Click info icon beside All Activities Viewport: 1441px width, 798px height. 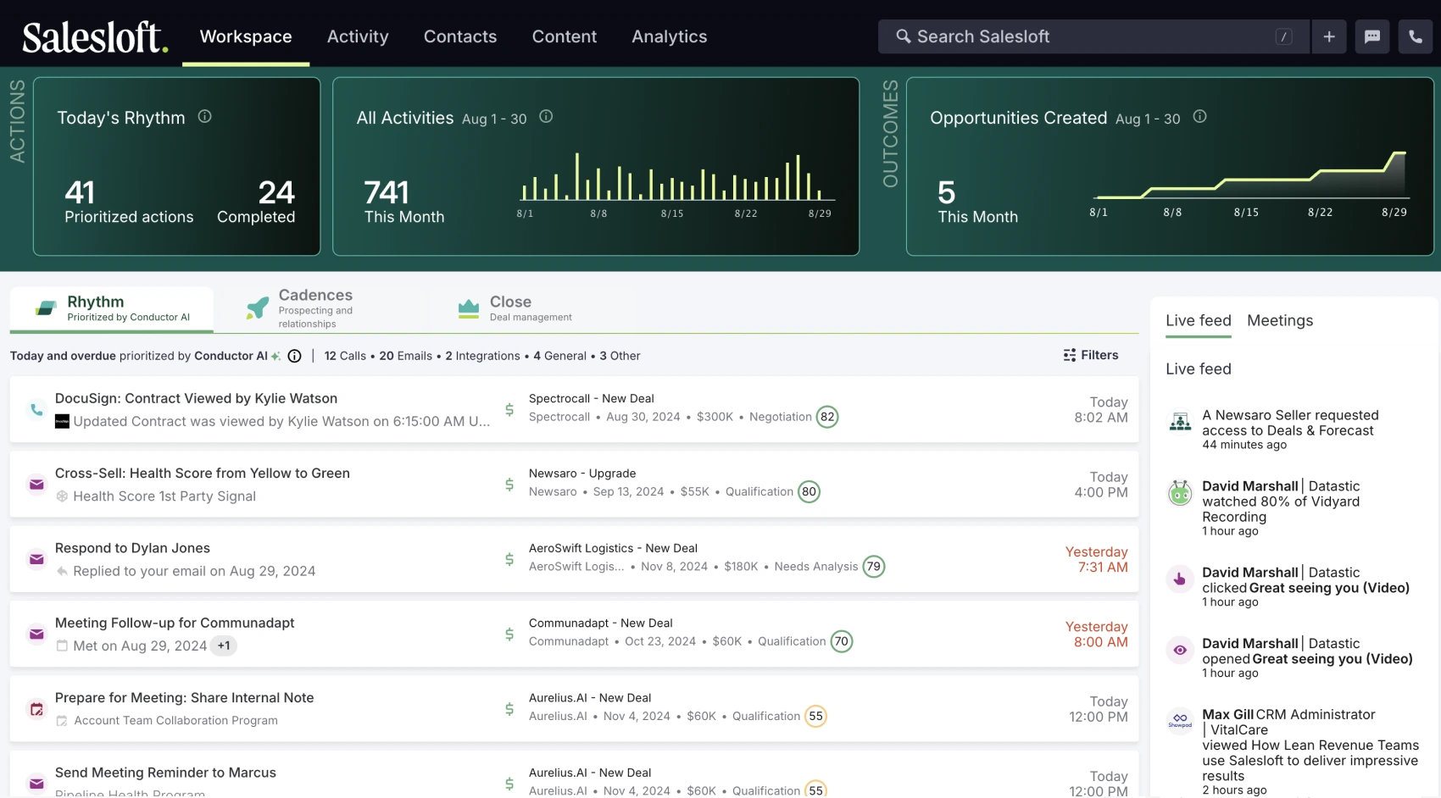[x=546, y=117]
